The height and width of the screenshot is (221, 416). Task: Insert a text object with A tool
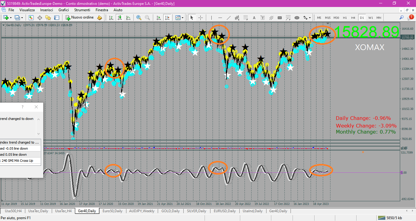click(254, 18)
